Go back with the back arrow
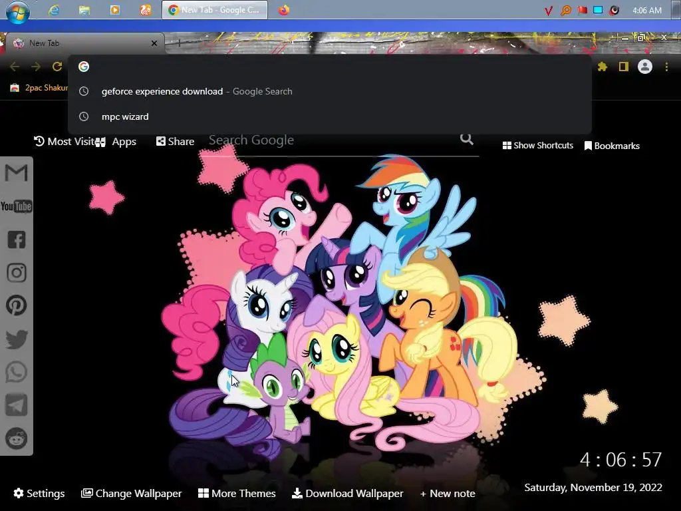 [15, 67]
